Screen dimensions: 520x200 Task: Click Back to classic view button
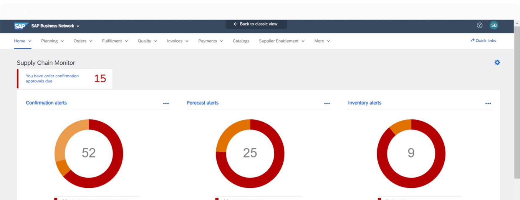tap(256, 24)
